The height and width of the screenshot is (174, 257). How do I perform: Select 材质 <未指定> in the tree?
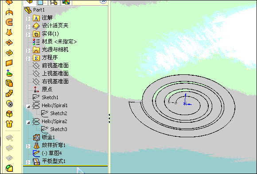(55, 42)
